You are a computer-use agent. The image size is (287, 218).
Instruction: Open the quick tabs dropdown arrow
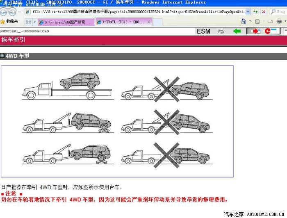[34, 22]
